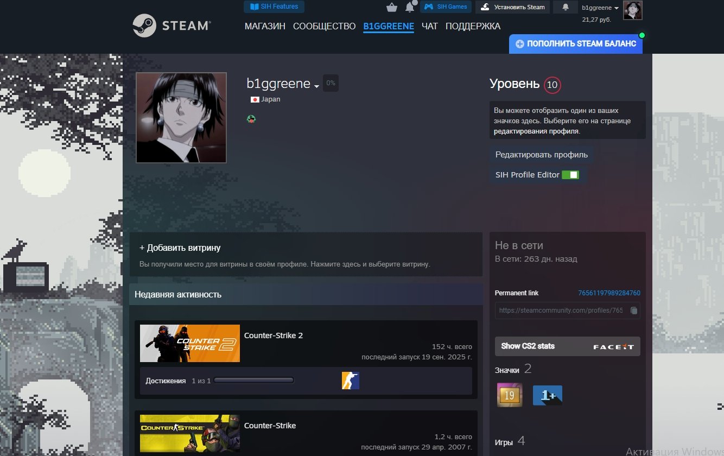Viewport: 724px width, 456px height.
Task: Open редактирования профиля link
Action: click(536, 131)
